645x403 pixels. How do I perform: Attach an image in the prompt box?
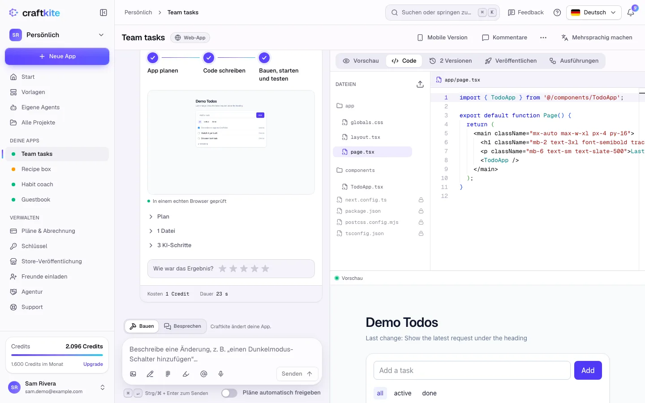pyautogui.click(x=133, y=374)
